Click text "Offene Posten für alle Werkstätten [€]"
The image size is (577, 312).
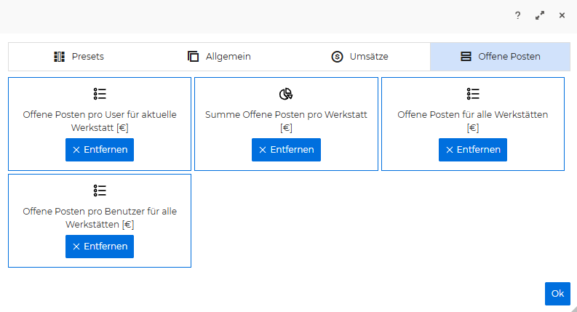pyautogui.click(x=473, y=121)
